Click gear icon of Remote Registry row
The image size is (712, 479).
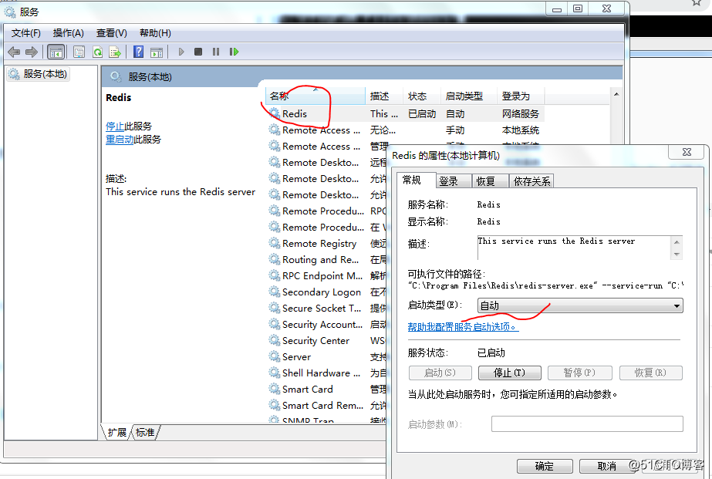[x=275, y=243]
